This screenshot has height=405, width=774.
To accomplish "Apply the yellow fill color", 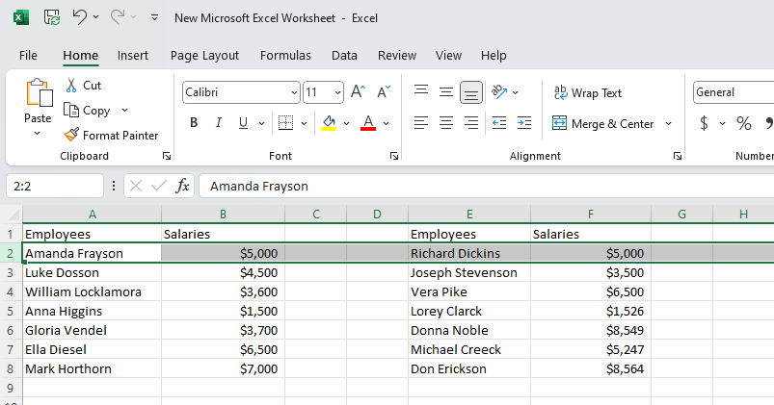I will click(x=329, y=123).
